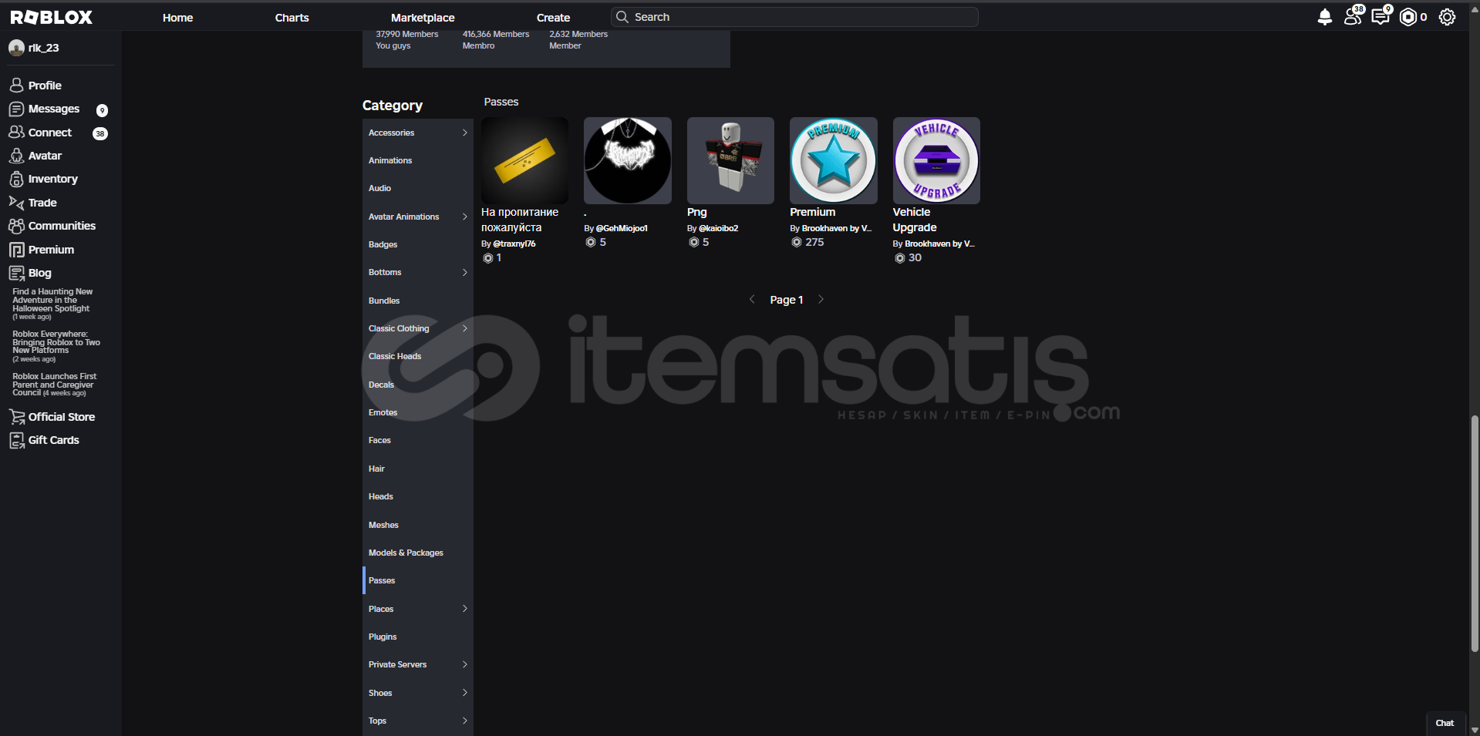Click the Blog sidebar icon
The height and width of the screenshot is (736, 1480).
16,273
